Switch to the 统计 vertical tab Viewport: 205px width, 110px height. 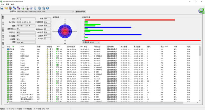coord(3,24)
